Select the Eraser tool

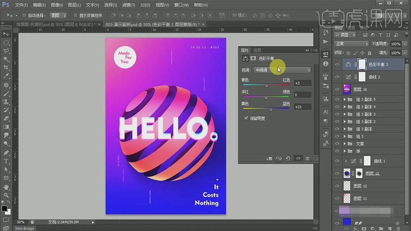[x=6, y=118]
